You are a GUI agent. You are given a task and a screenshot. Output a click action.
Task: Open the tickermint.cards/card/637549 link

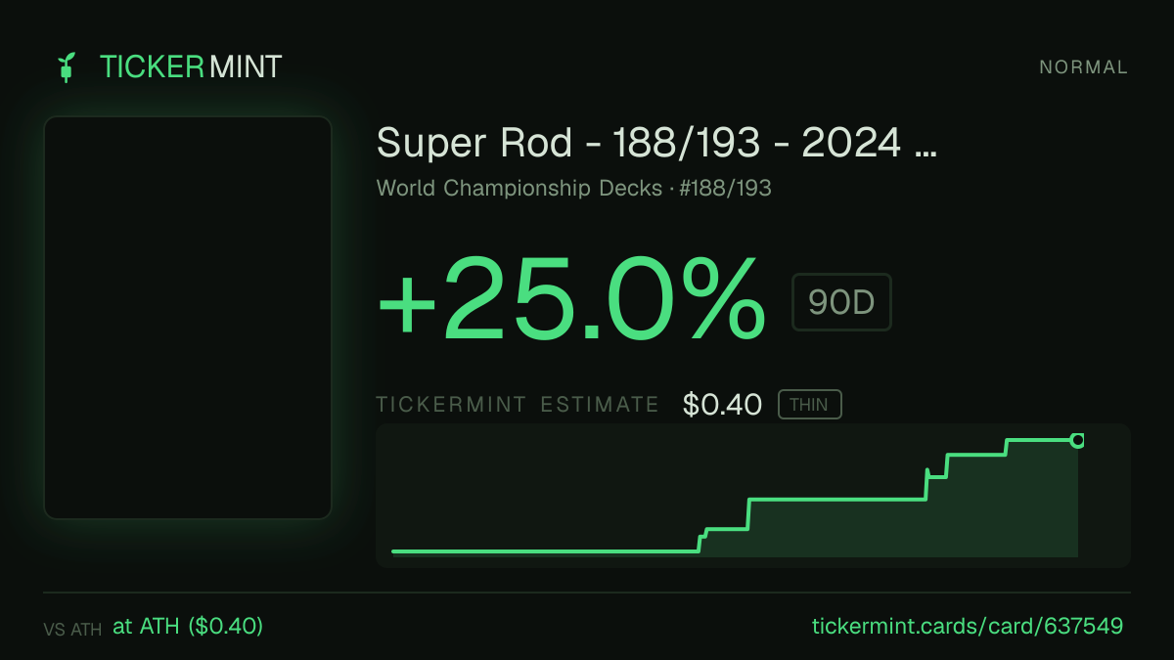tap(968, 627)
